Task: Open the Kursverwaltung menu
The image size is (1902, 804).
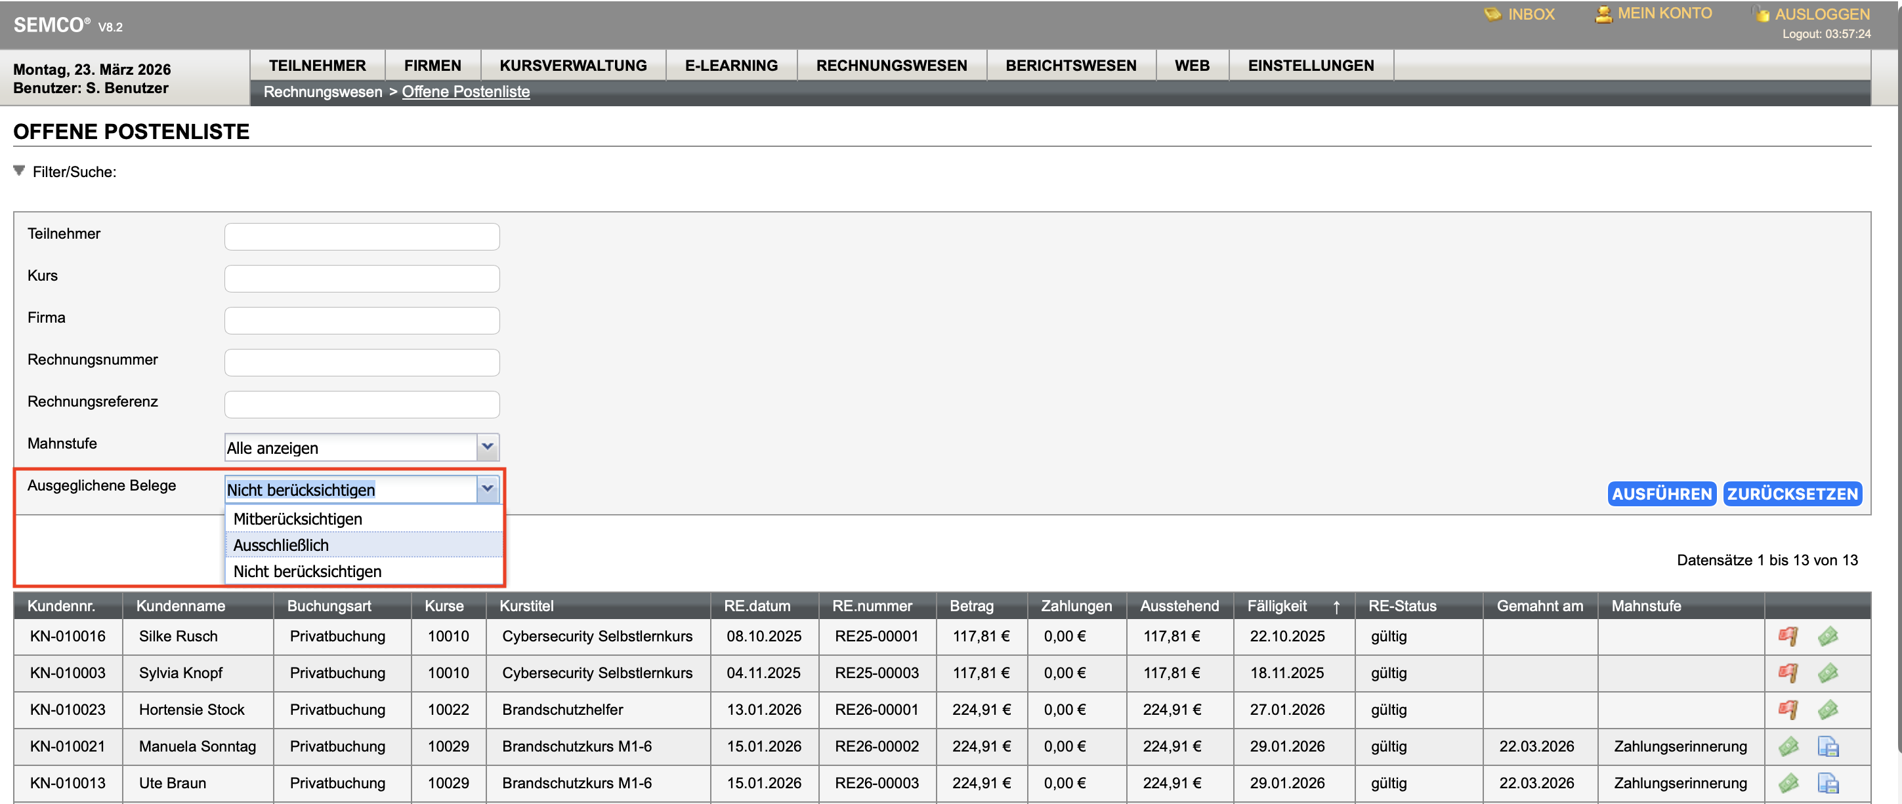Action: coord(573,65)
